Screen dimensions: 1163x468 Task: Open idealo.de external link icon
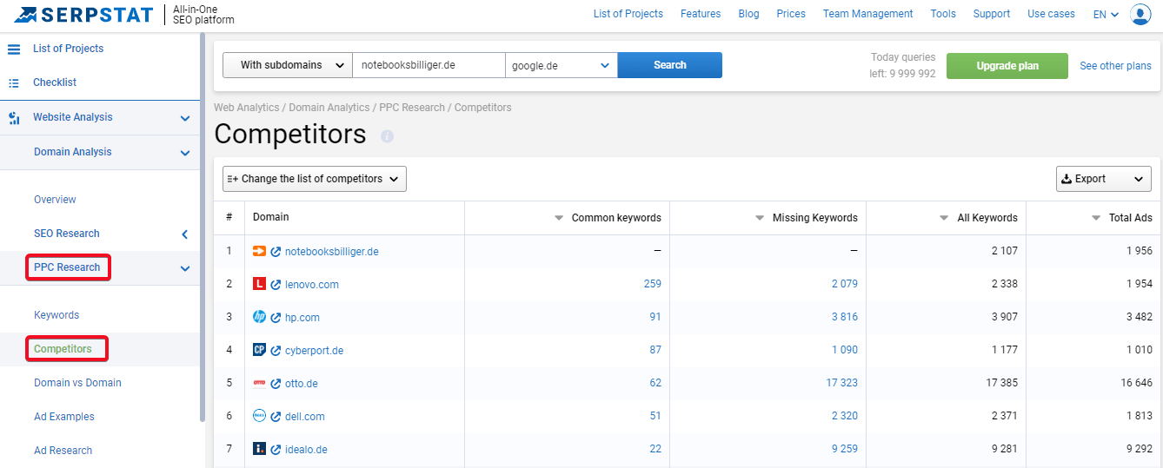(276, 450)
